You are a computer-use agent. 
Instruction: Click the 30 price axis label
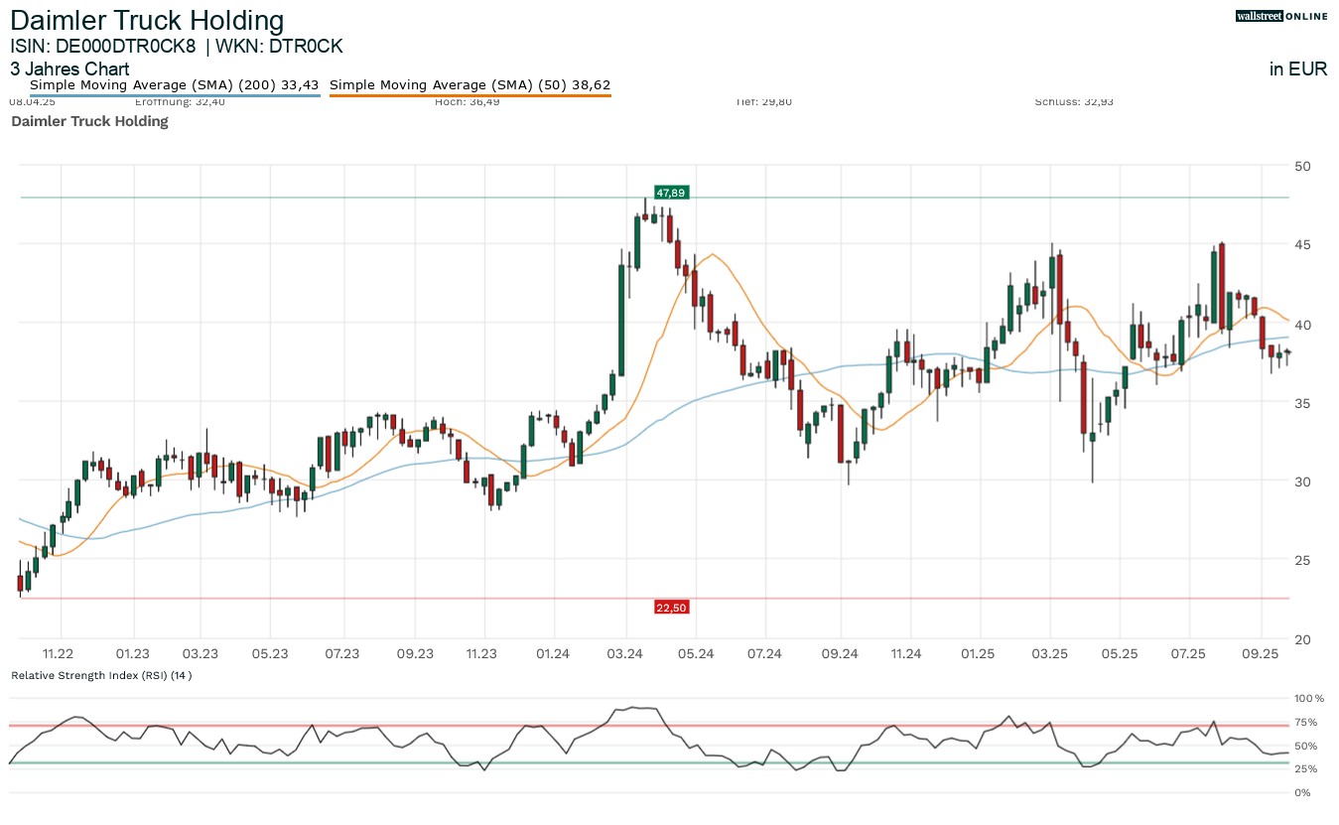[x=1303, y=481]
